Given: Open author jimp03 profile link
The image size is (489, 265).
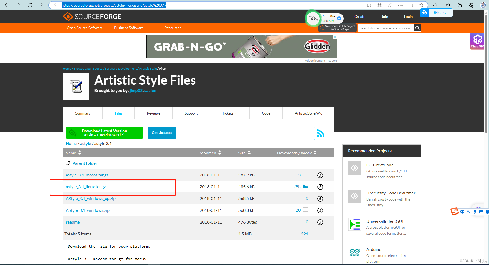Looking at the screenshot, I should pos(136,91).
